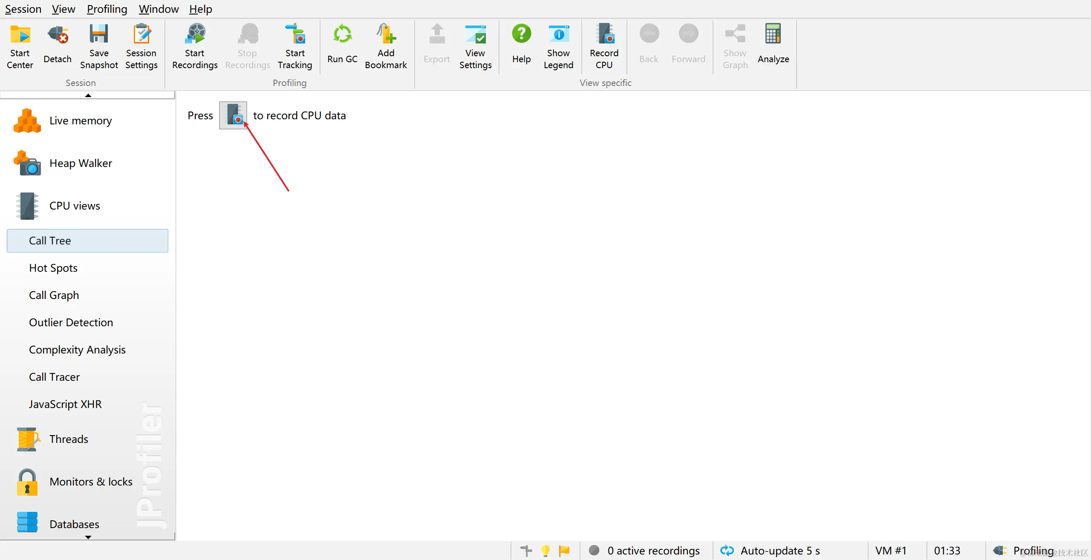The height and width of the screenshot is (560, 1091).
Task: Detach from the profiled JVM
Action: click(58, 46)
